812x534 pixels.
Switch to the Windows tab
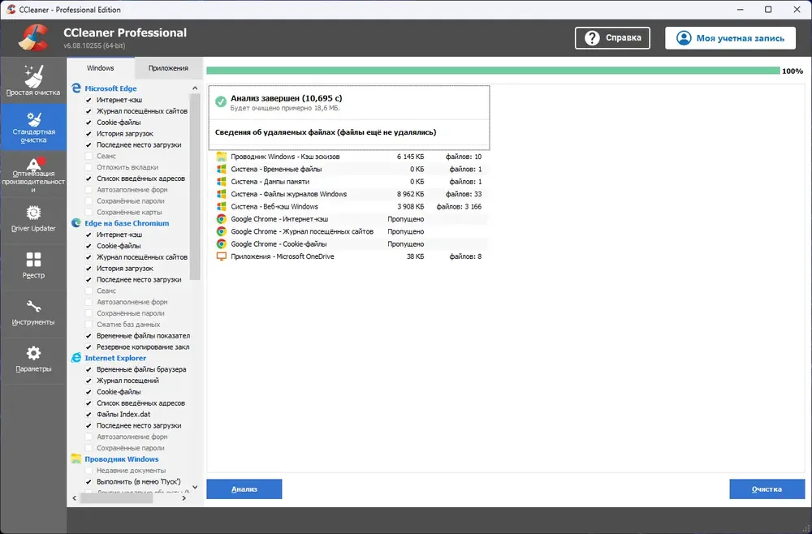click(x=101, y=68)
